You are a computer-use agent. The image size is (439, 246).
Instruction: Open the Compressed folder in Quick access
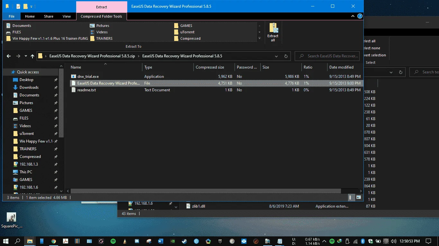click(x=30, y=157)
